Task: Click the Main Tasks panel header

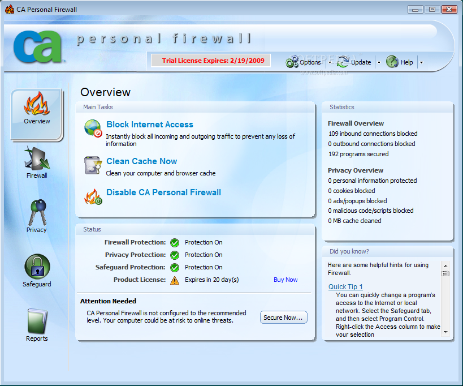Action: point(195,107)
